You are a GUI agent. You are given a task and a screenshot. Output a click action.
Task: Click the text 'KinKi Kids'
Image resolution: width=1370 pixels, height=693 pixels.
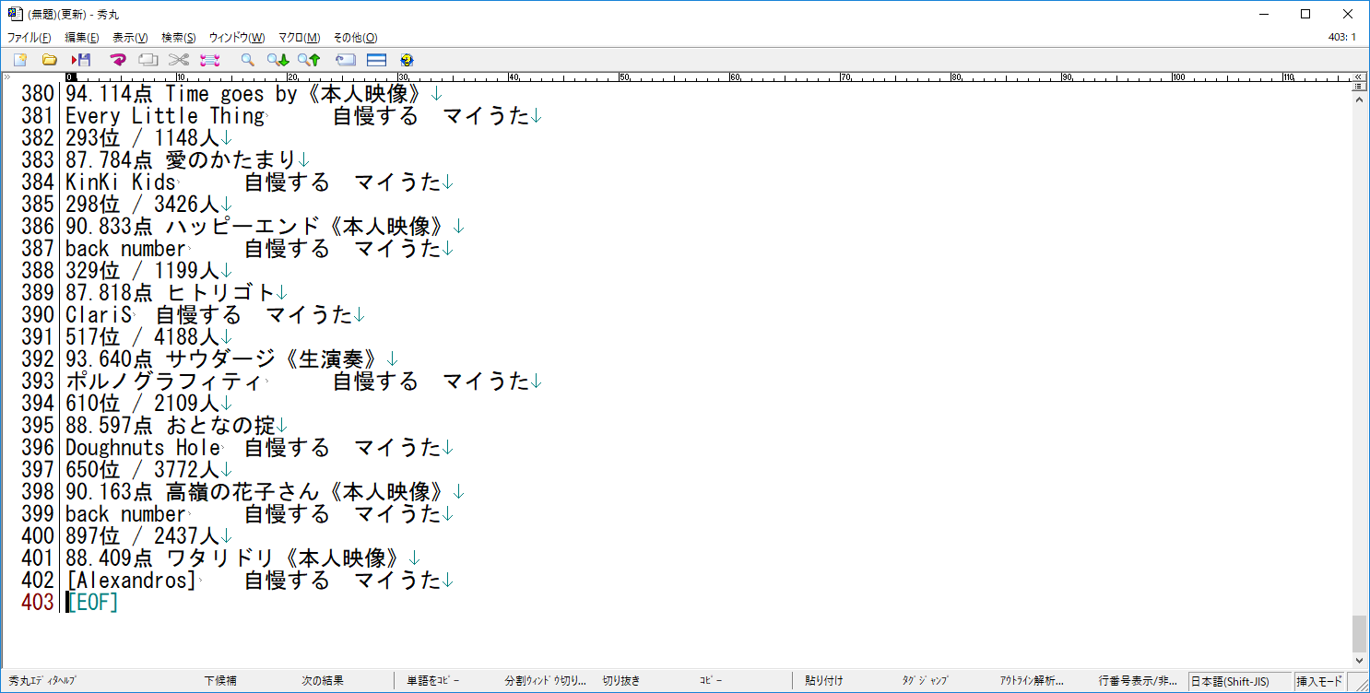[120, 182]
